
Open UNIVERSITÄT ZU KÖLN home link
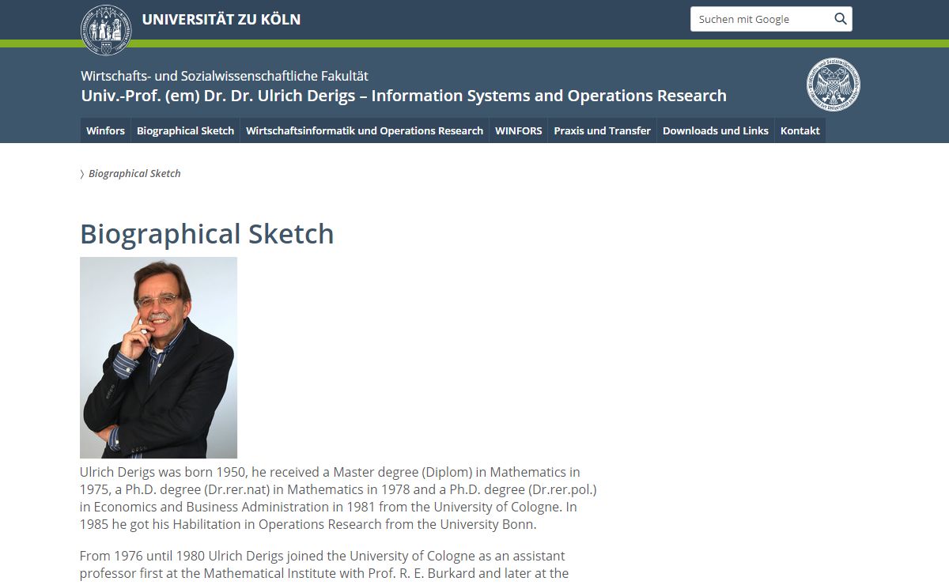(221, 20)
